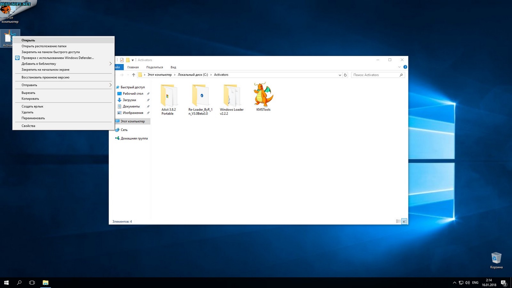The width and height of the screenshot is (512, 288).
Task: Open address bar history dropdown
Action: pos(340,75)
